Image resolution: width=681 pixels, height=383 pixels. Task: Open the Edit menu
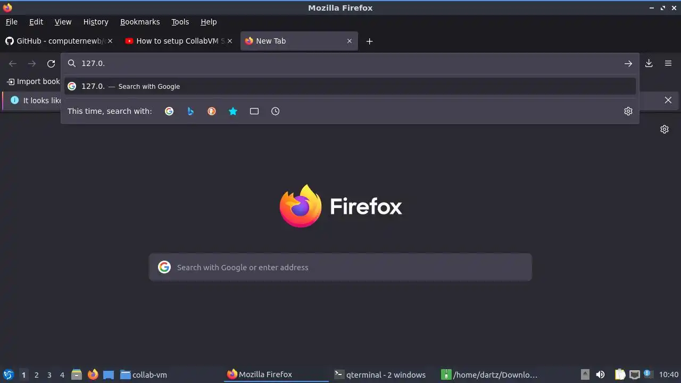(x=36, y=22)
